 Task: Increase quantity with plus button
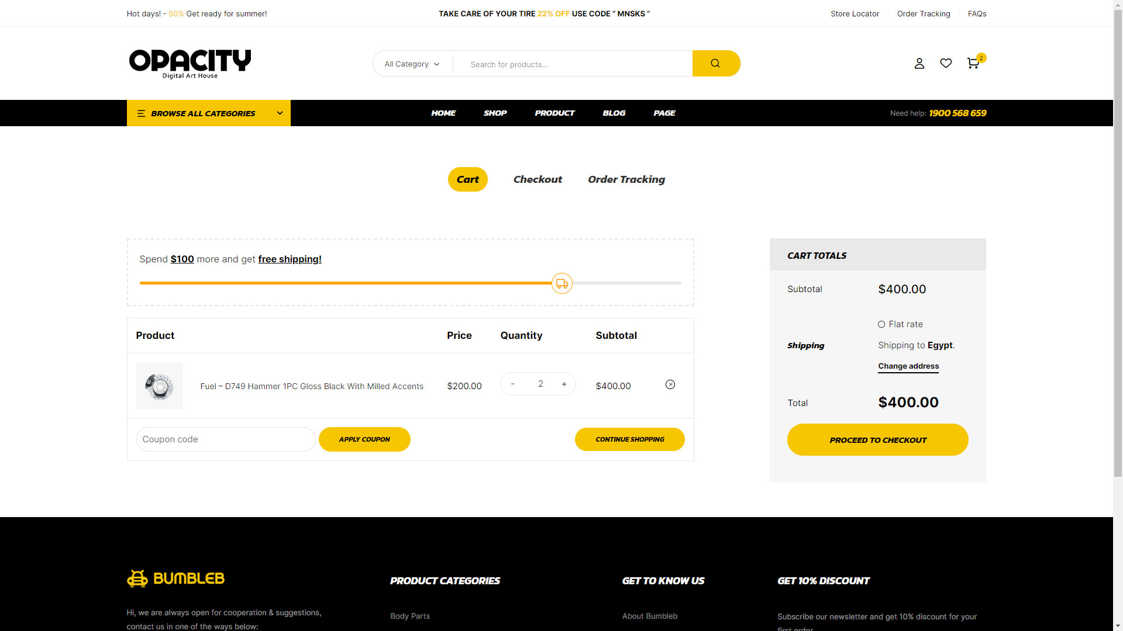tap(564, 384)
